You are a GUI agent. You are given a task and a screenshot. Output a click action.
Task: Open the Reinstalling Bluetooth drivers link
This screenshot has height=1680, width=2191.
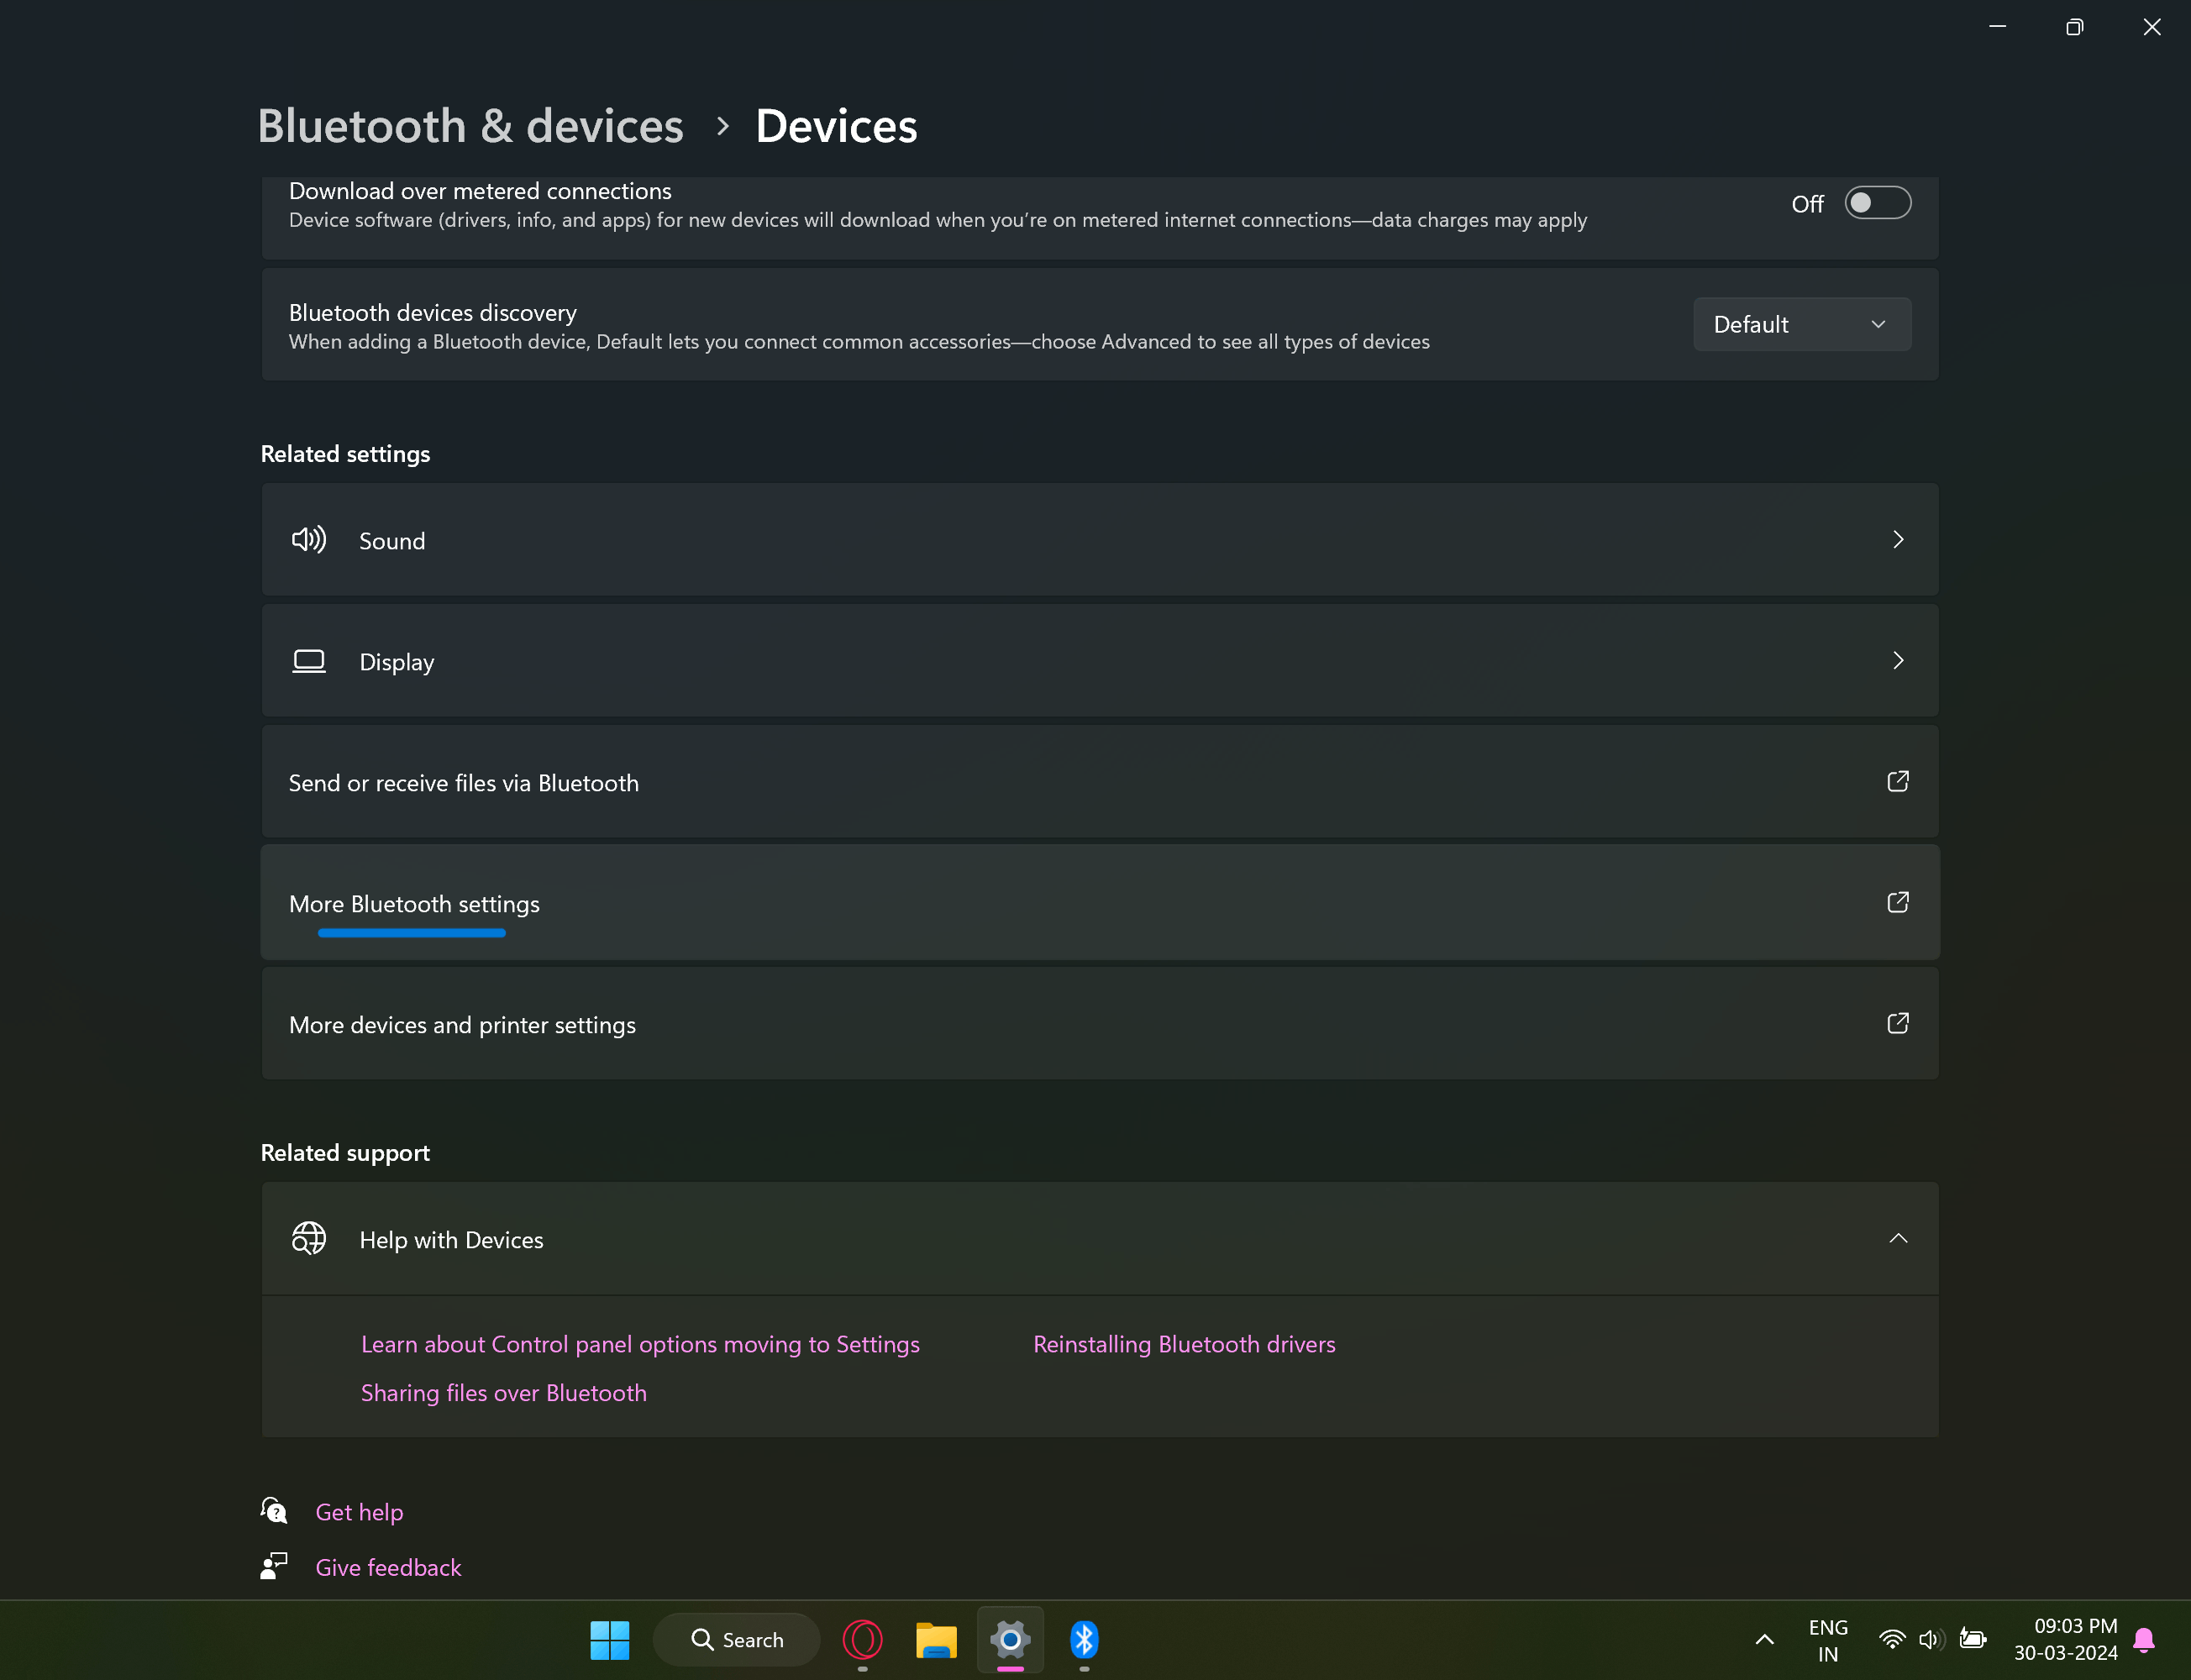(x=1184, y=1344)
